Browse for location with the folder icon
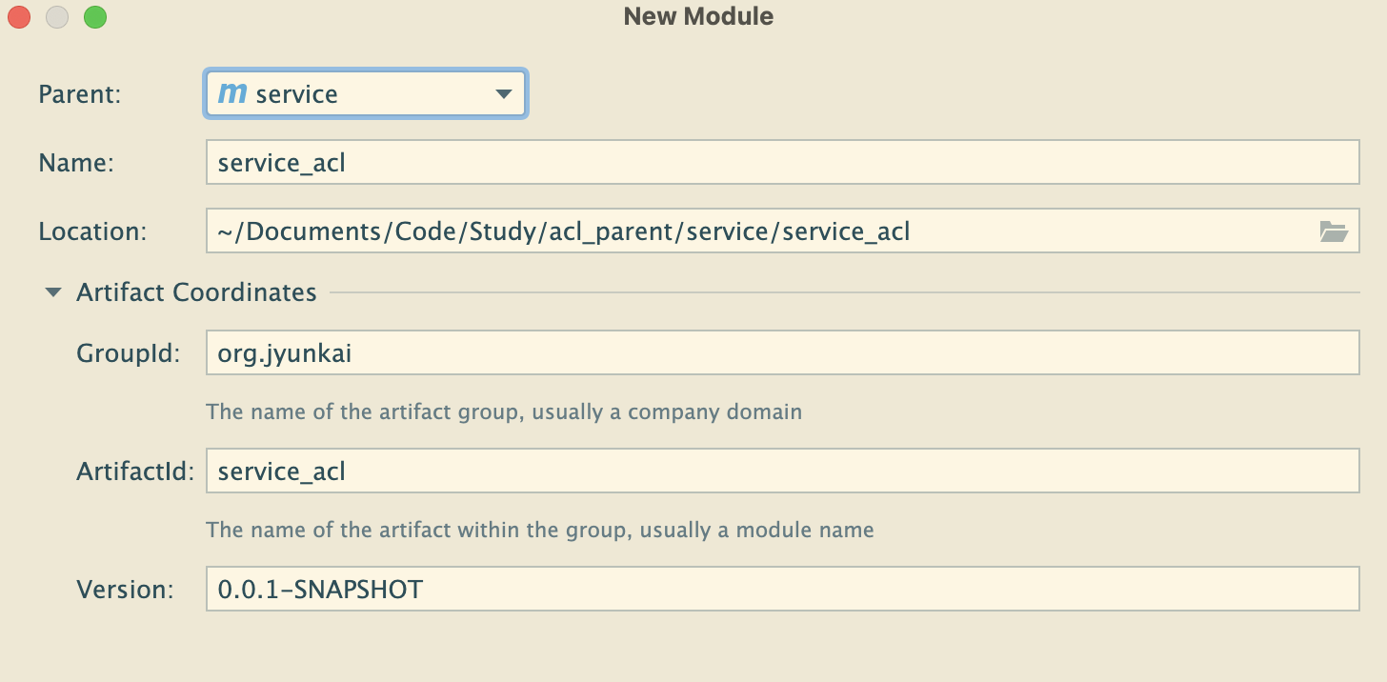 pyautogui.click(x=1334, y=231)
